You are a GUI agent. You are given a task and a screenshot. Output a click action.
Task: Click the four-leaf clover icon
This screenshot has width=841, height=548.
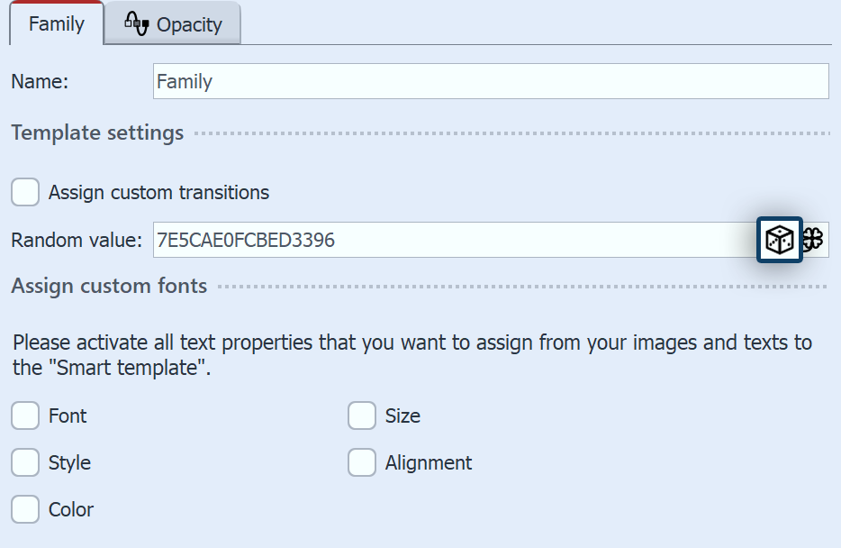(x=813, y=240)
